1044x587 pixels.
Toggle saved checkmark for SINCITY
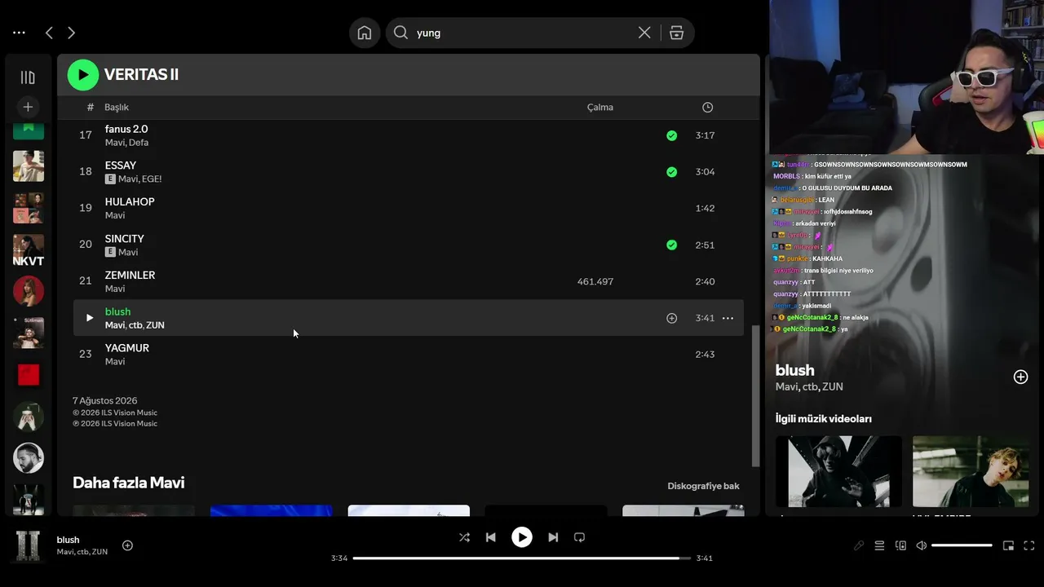pos(671,245)
